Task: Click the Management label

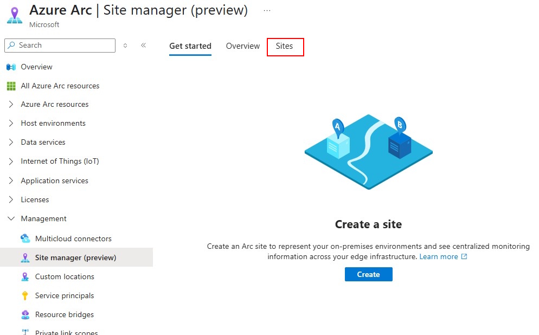Action: pos(44,218)
